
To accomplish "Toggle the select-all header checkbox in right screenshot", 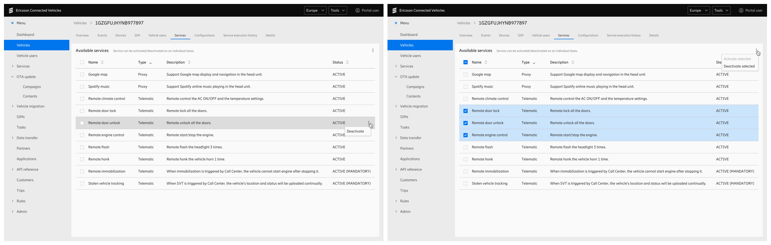I will (465, 62).
